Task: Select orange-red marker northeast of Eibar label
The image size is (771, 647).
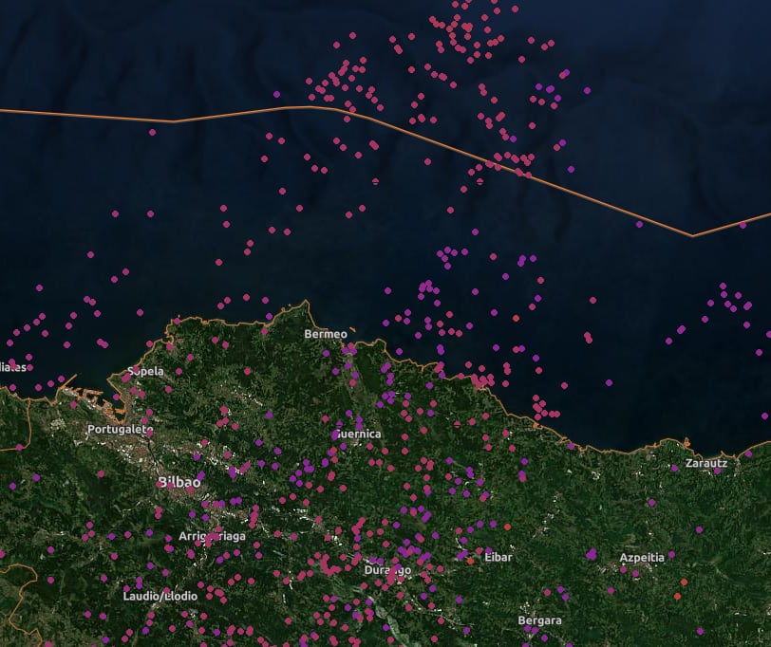Action: pyautogui.click(x=506, y=526)
